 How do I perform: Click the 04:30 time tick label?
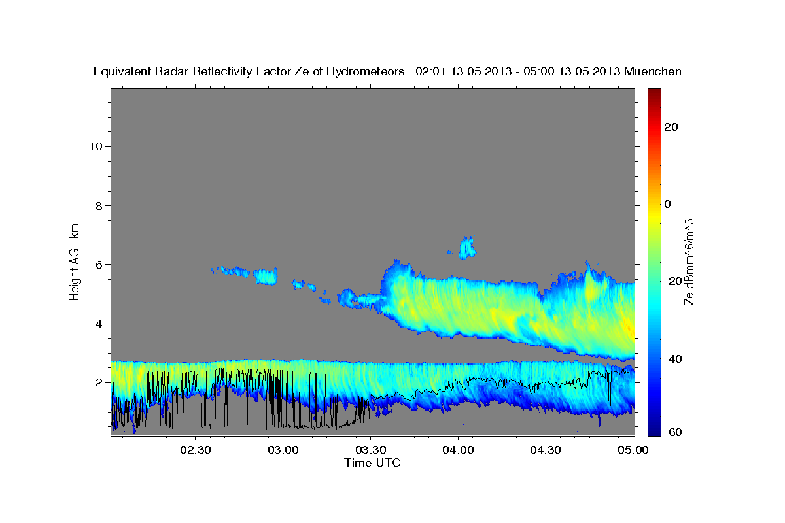pos(546,450)
